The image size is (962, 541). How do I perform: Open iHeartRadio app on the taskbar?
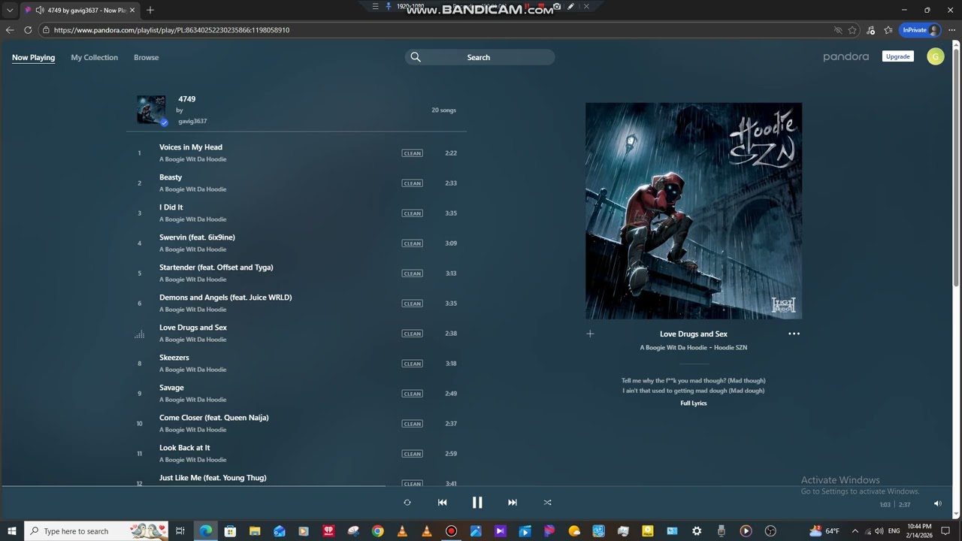click(x=328, y=531)
